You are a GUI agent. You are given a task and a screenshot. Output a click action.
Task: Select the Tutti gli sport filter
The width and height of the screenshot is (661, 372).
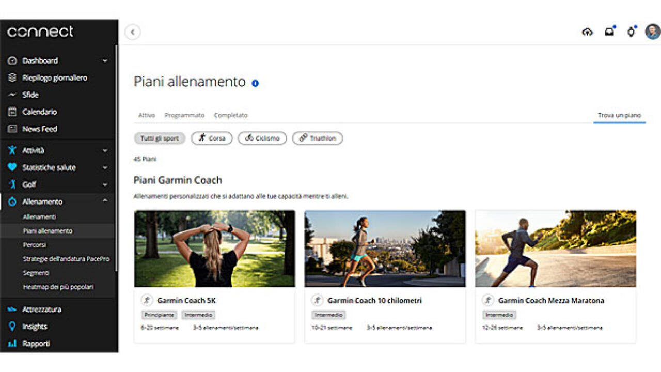click(x=160, y=138)
